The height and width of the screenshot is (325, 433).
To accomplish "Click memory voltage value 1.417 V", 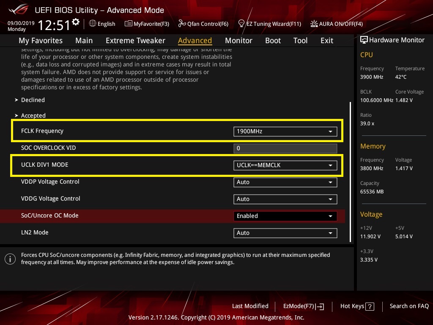I will [x=404, y=168].
